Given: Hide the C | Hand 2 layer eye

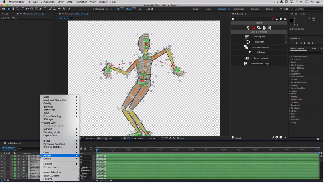Looking at the screenshot, I should point(2,156).
